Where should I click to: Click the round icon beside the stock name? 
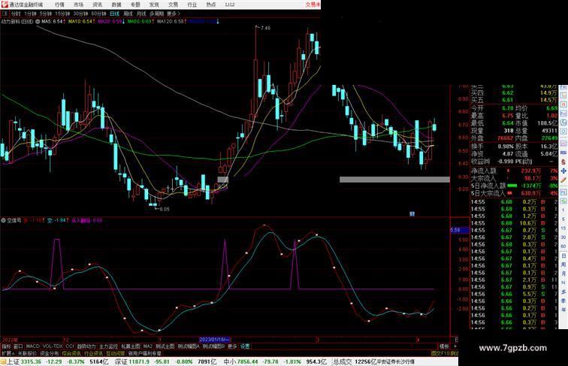click(38, 22)
